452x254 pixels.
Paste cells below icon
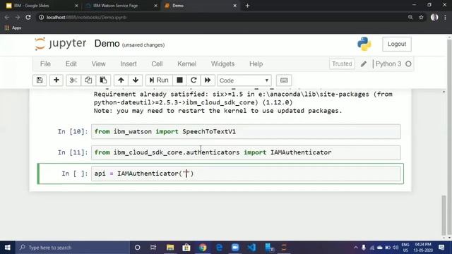[103, 80]
